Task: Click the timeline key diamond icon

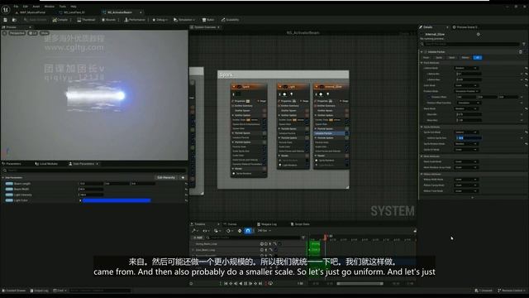Action: (x=240, y=231)
